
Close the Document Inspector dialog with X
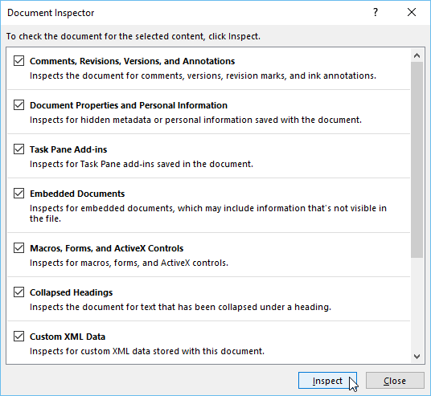click(412, 12)
